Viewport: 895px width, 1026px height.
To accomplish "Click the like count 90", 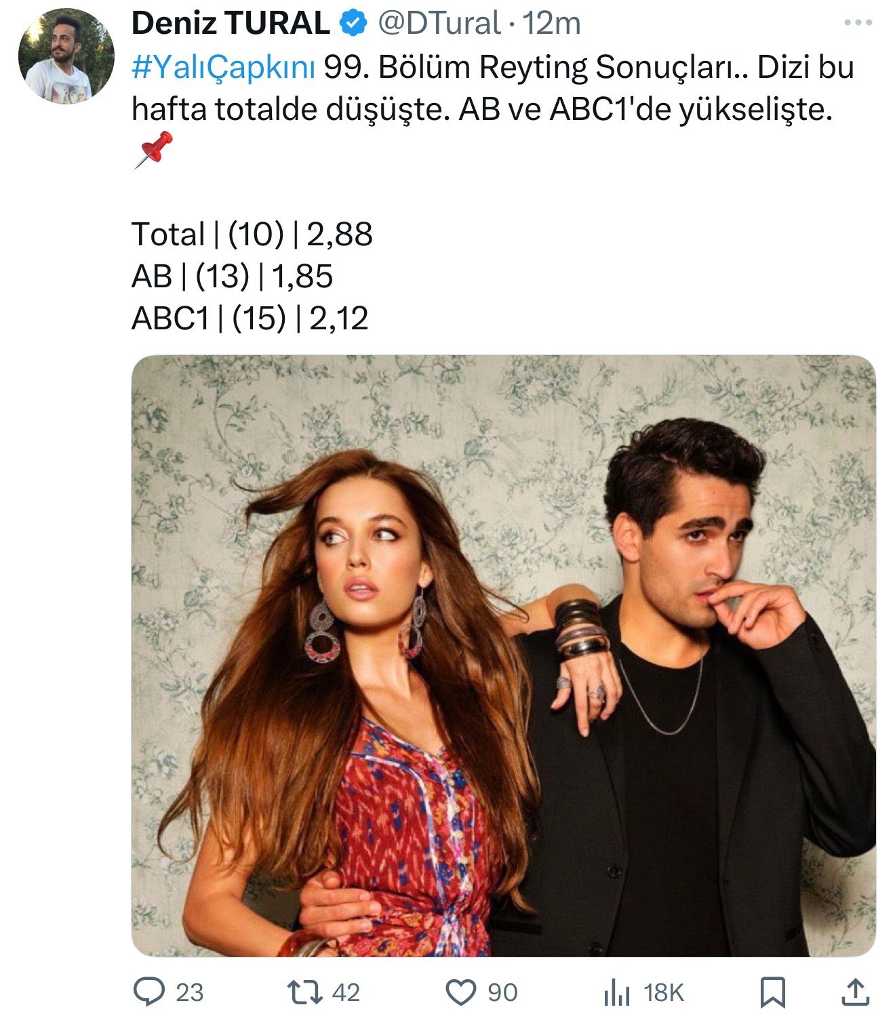I will pos(502,993).
